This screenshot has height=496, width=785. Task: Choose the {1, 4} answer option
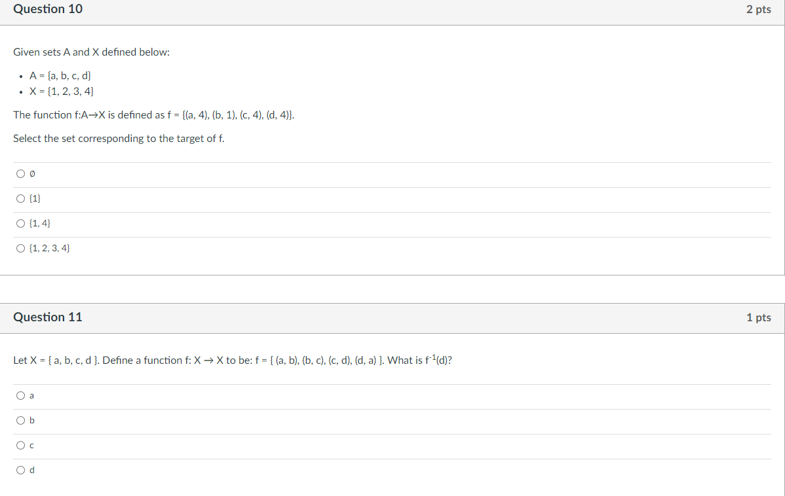20,223
